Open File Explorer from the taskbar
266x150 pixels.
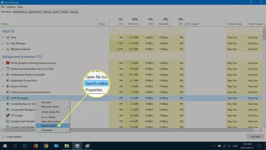tap(67, 146)
